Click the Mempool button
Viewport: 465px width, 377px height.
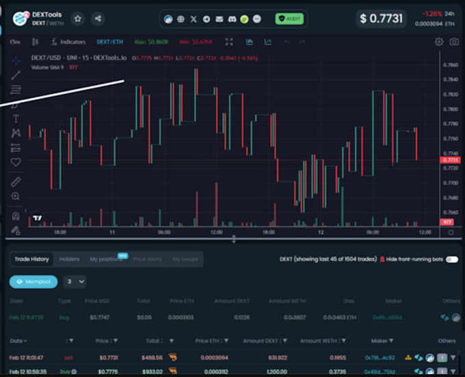click(34, 281)
